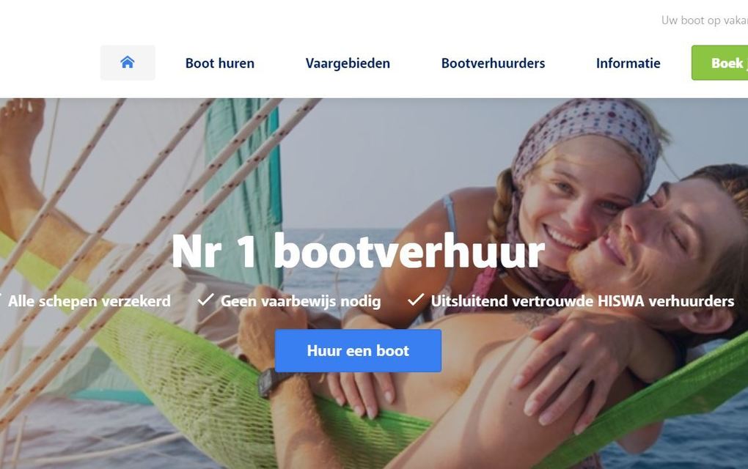748x469 pixels.
Task: Click the green Boek button
Action: coord(720,62)
